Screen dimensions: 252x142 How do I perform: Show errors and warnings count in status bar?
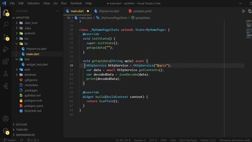pyautogui.click(x=33, y=140)
